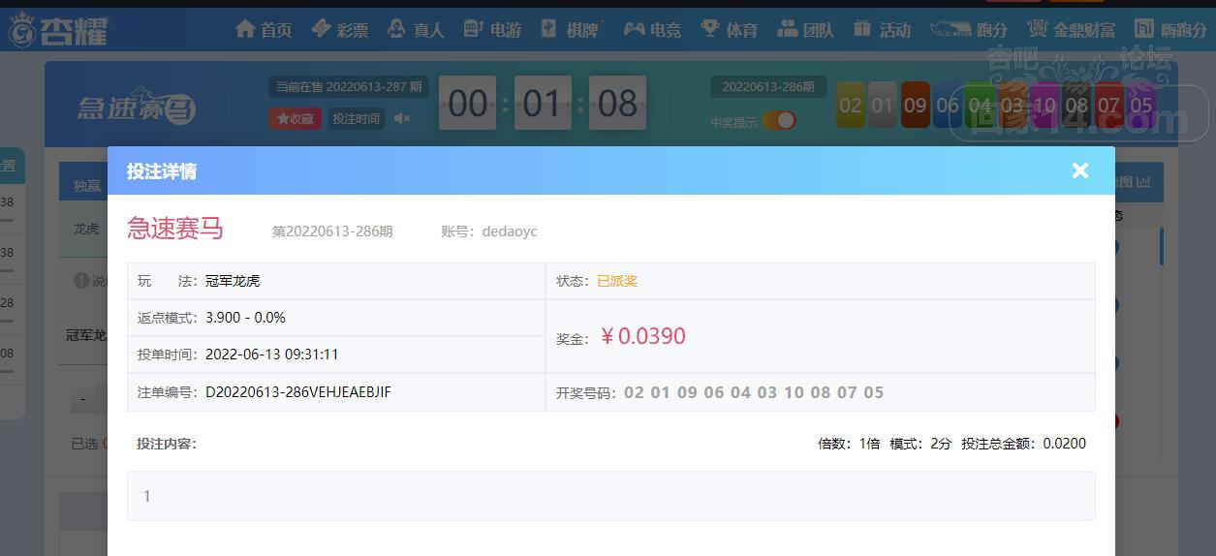Click the 急速赛马 game logo in the banner
1216x556 pixels.
[137, 107]
